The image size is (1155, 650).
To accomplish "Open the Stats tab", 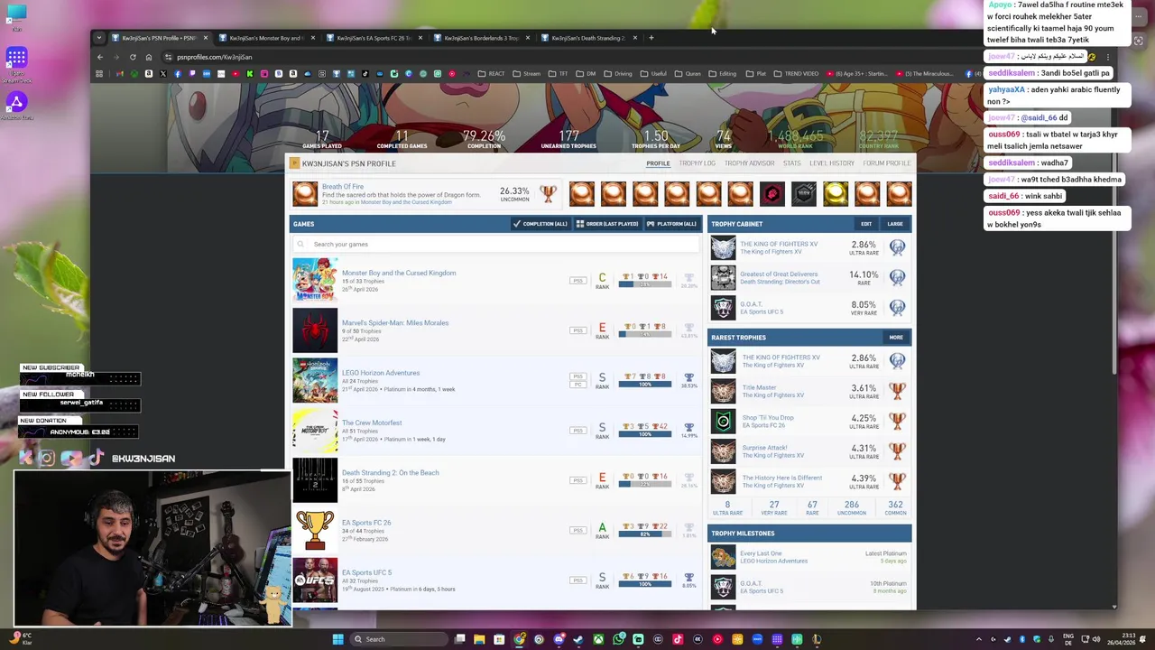I will (x=792, y=163).
